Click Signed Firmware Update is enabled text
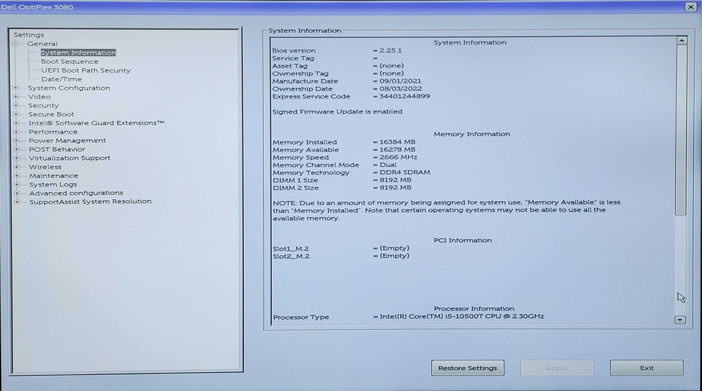 click(337, 111)
